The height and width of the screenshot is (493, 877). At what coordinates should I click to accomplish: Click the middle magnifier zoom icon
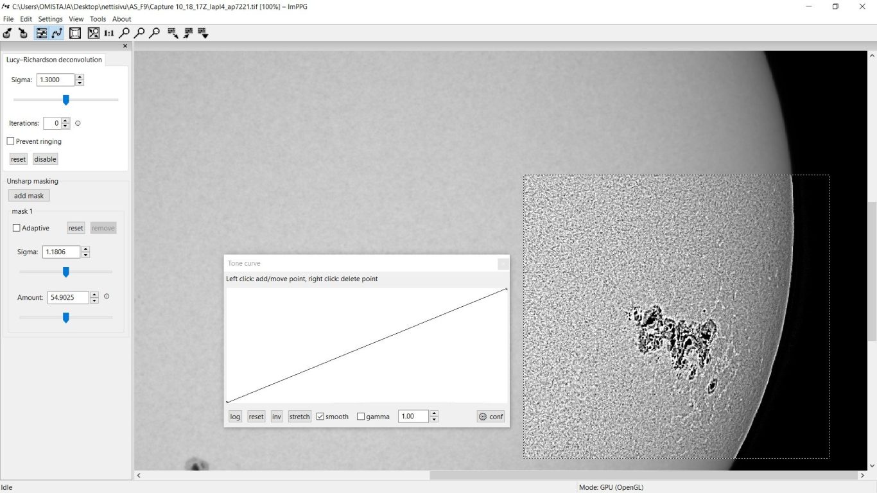tap(139, 33)
